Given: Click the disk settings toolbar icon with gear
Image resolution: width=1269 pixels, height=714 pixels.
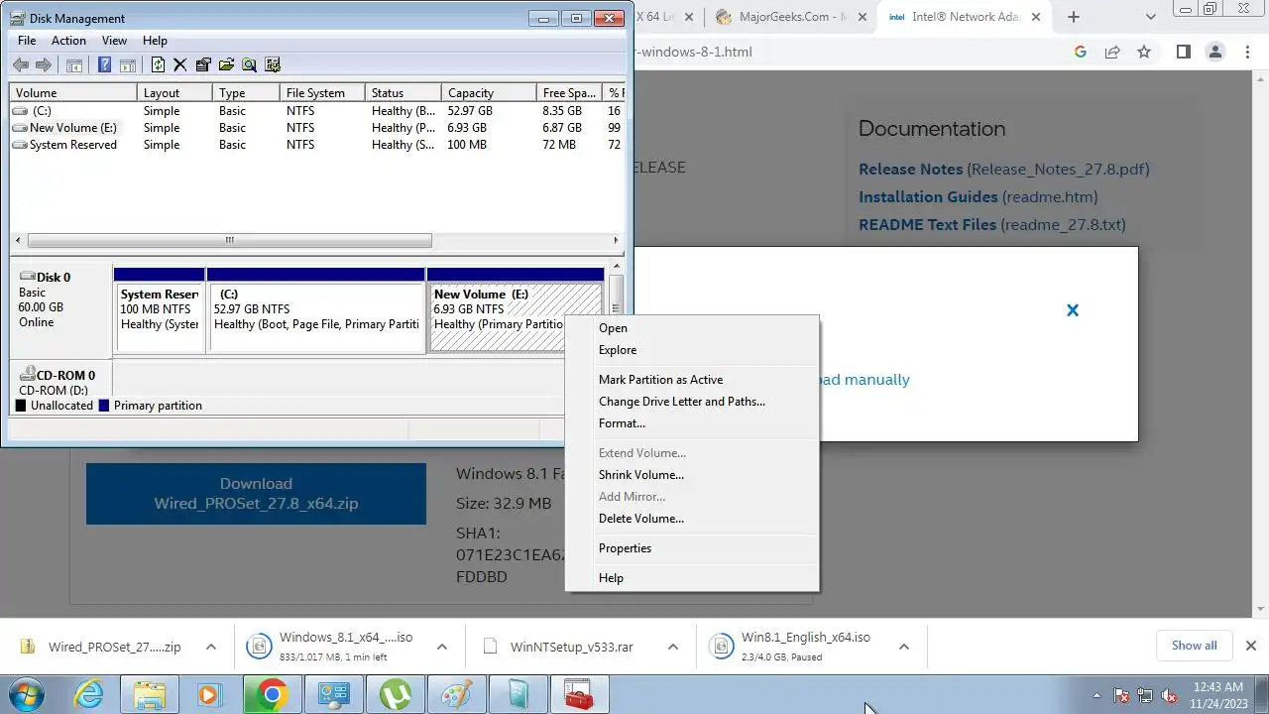Looking at the screenshot, I should (x=273, y=65).
